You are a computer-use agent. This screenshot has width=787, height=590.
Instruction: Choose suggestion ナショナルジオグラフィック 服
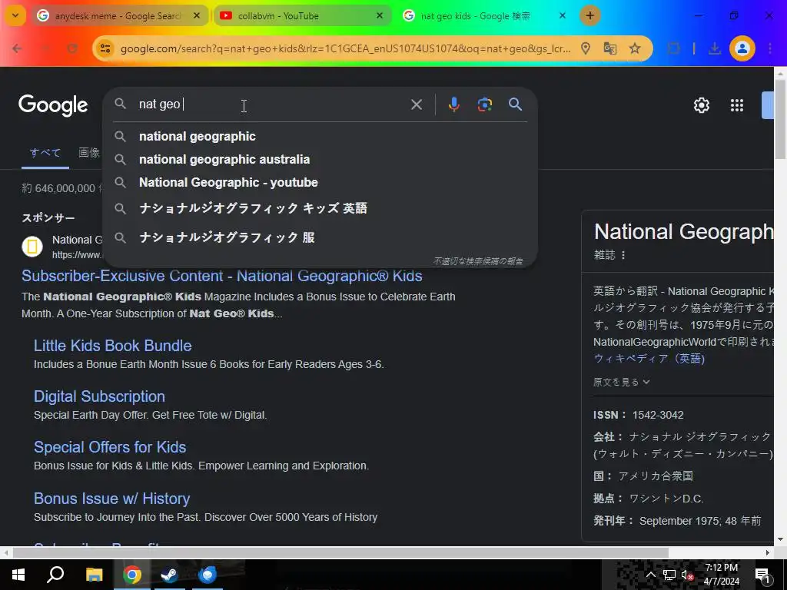pyautogui.click(x=320, y=237)
